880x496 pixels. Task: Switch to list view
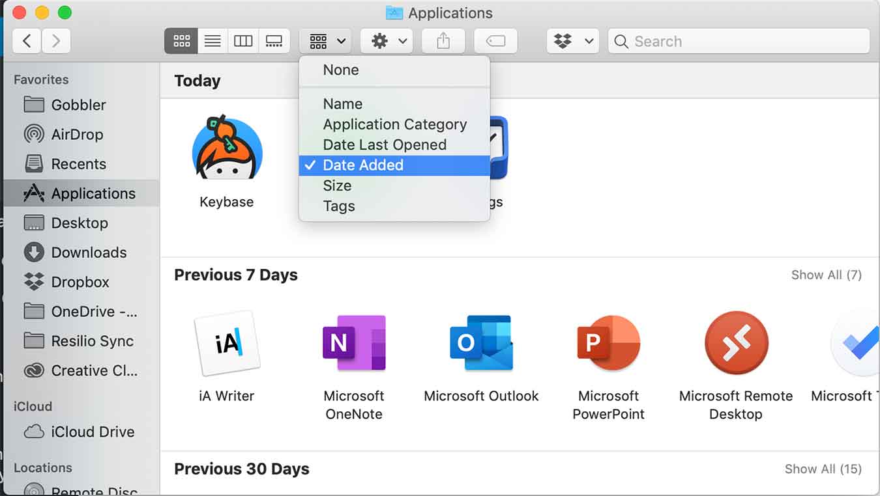tap(212, 40)
